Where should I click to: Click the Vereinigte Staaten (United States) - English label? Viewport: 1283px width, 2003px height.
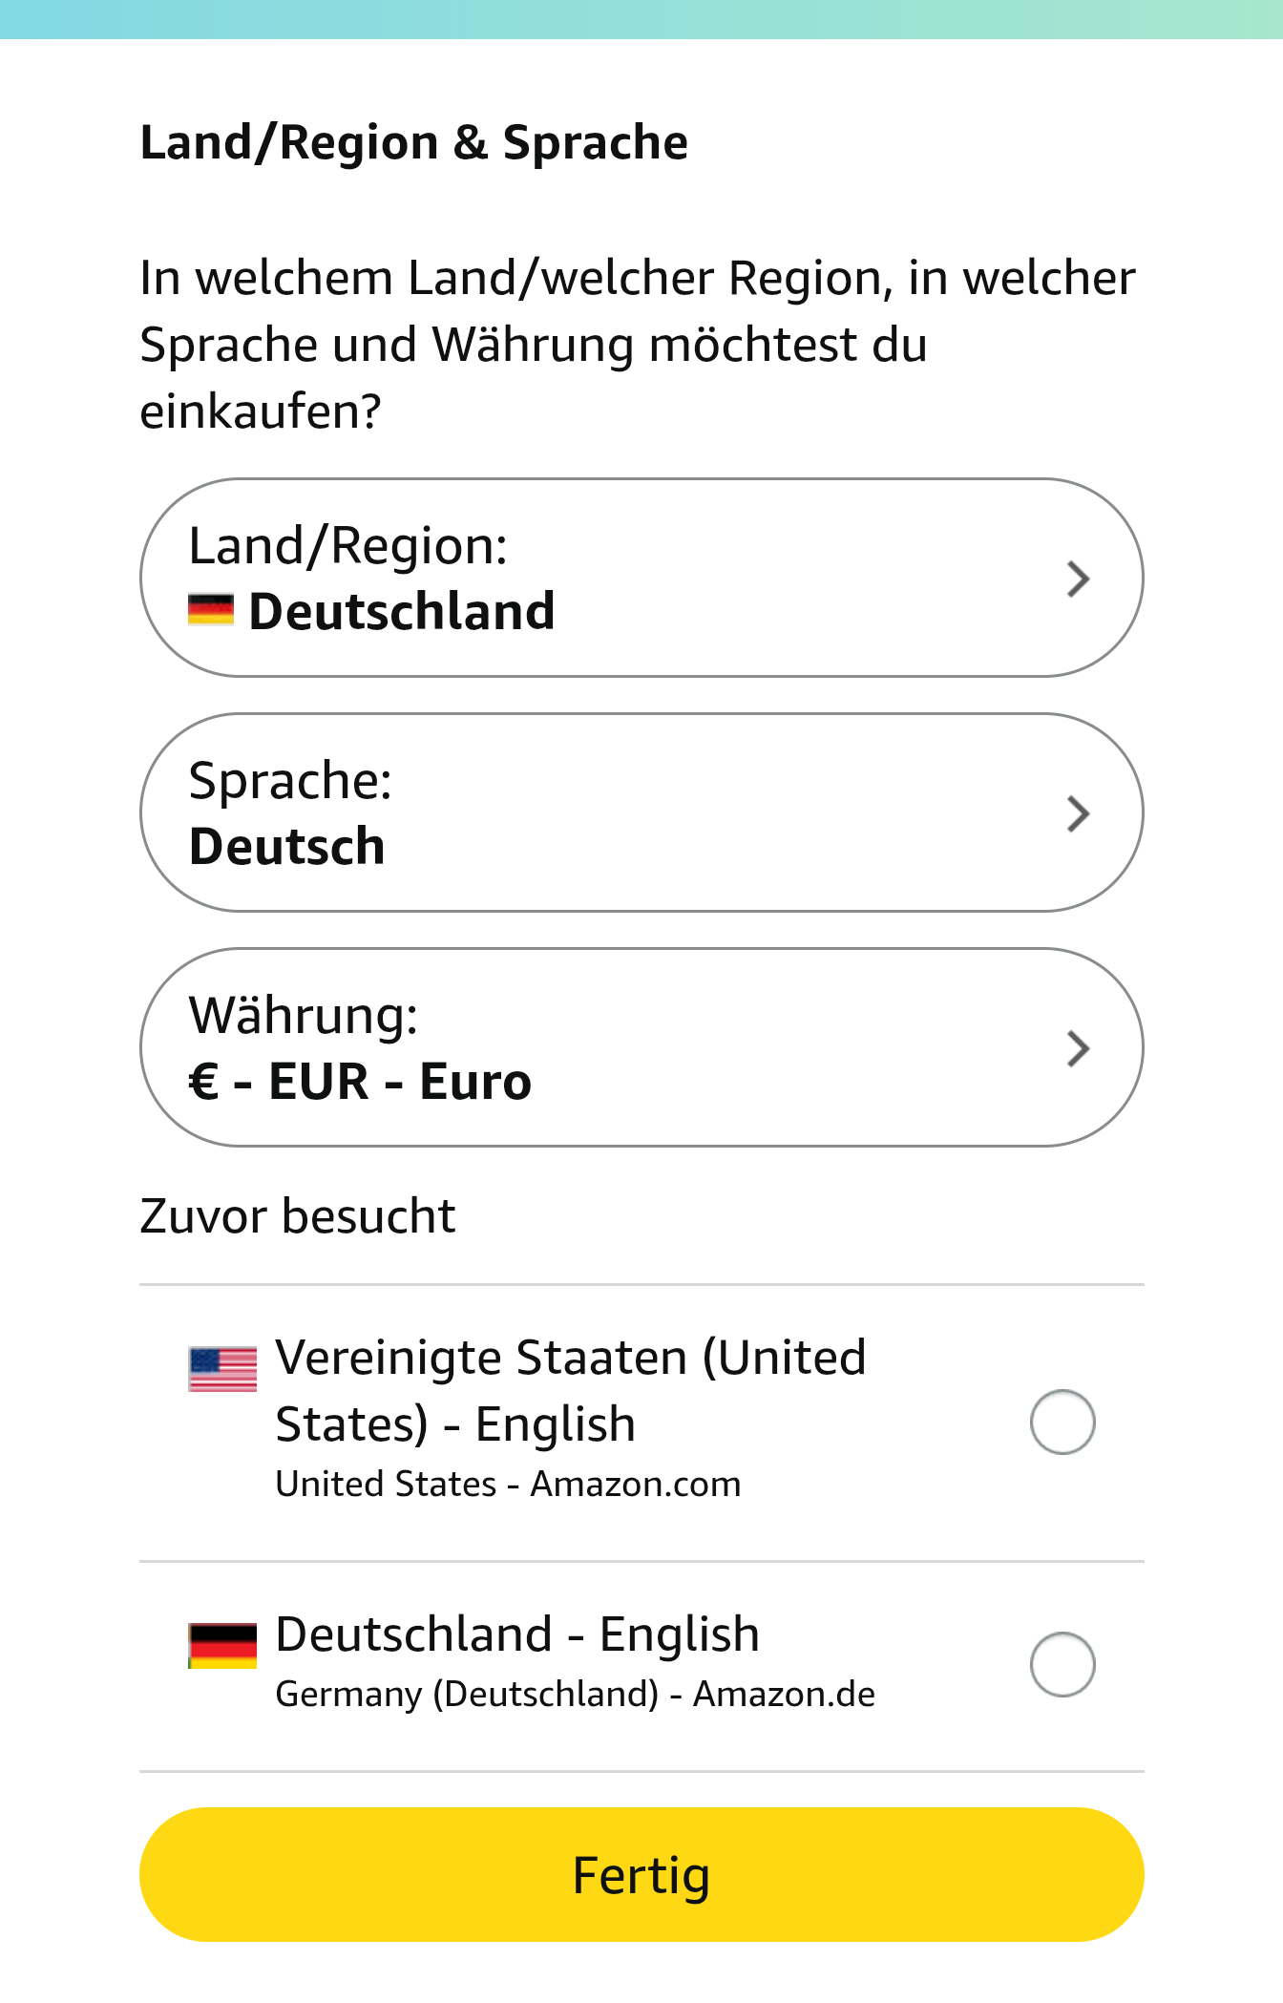[x=570, y=1390]
